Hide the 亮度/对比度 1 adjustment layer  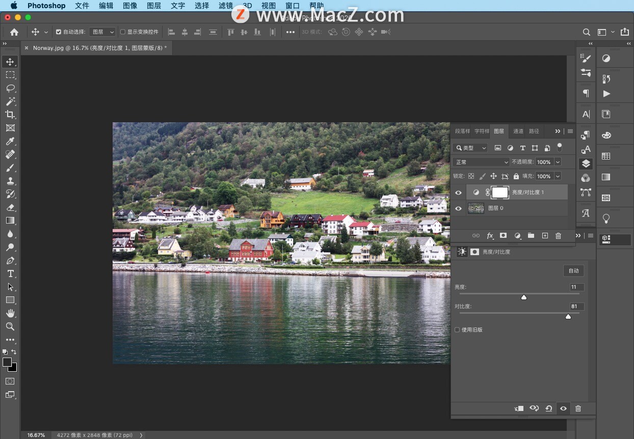coord(458,193)
